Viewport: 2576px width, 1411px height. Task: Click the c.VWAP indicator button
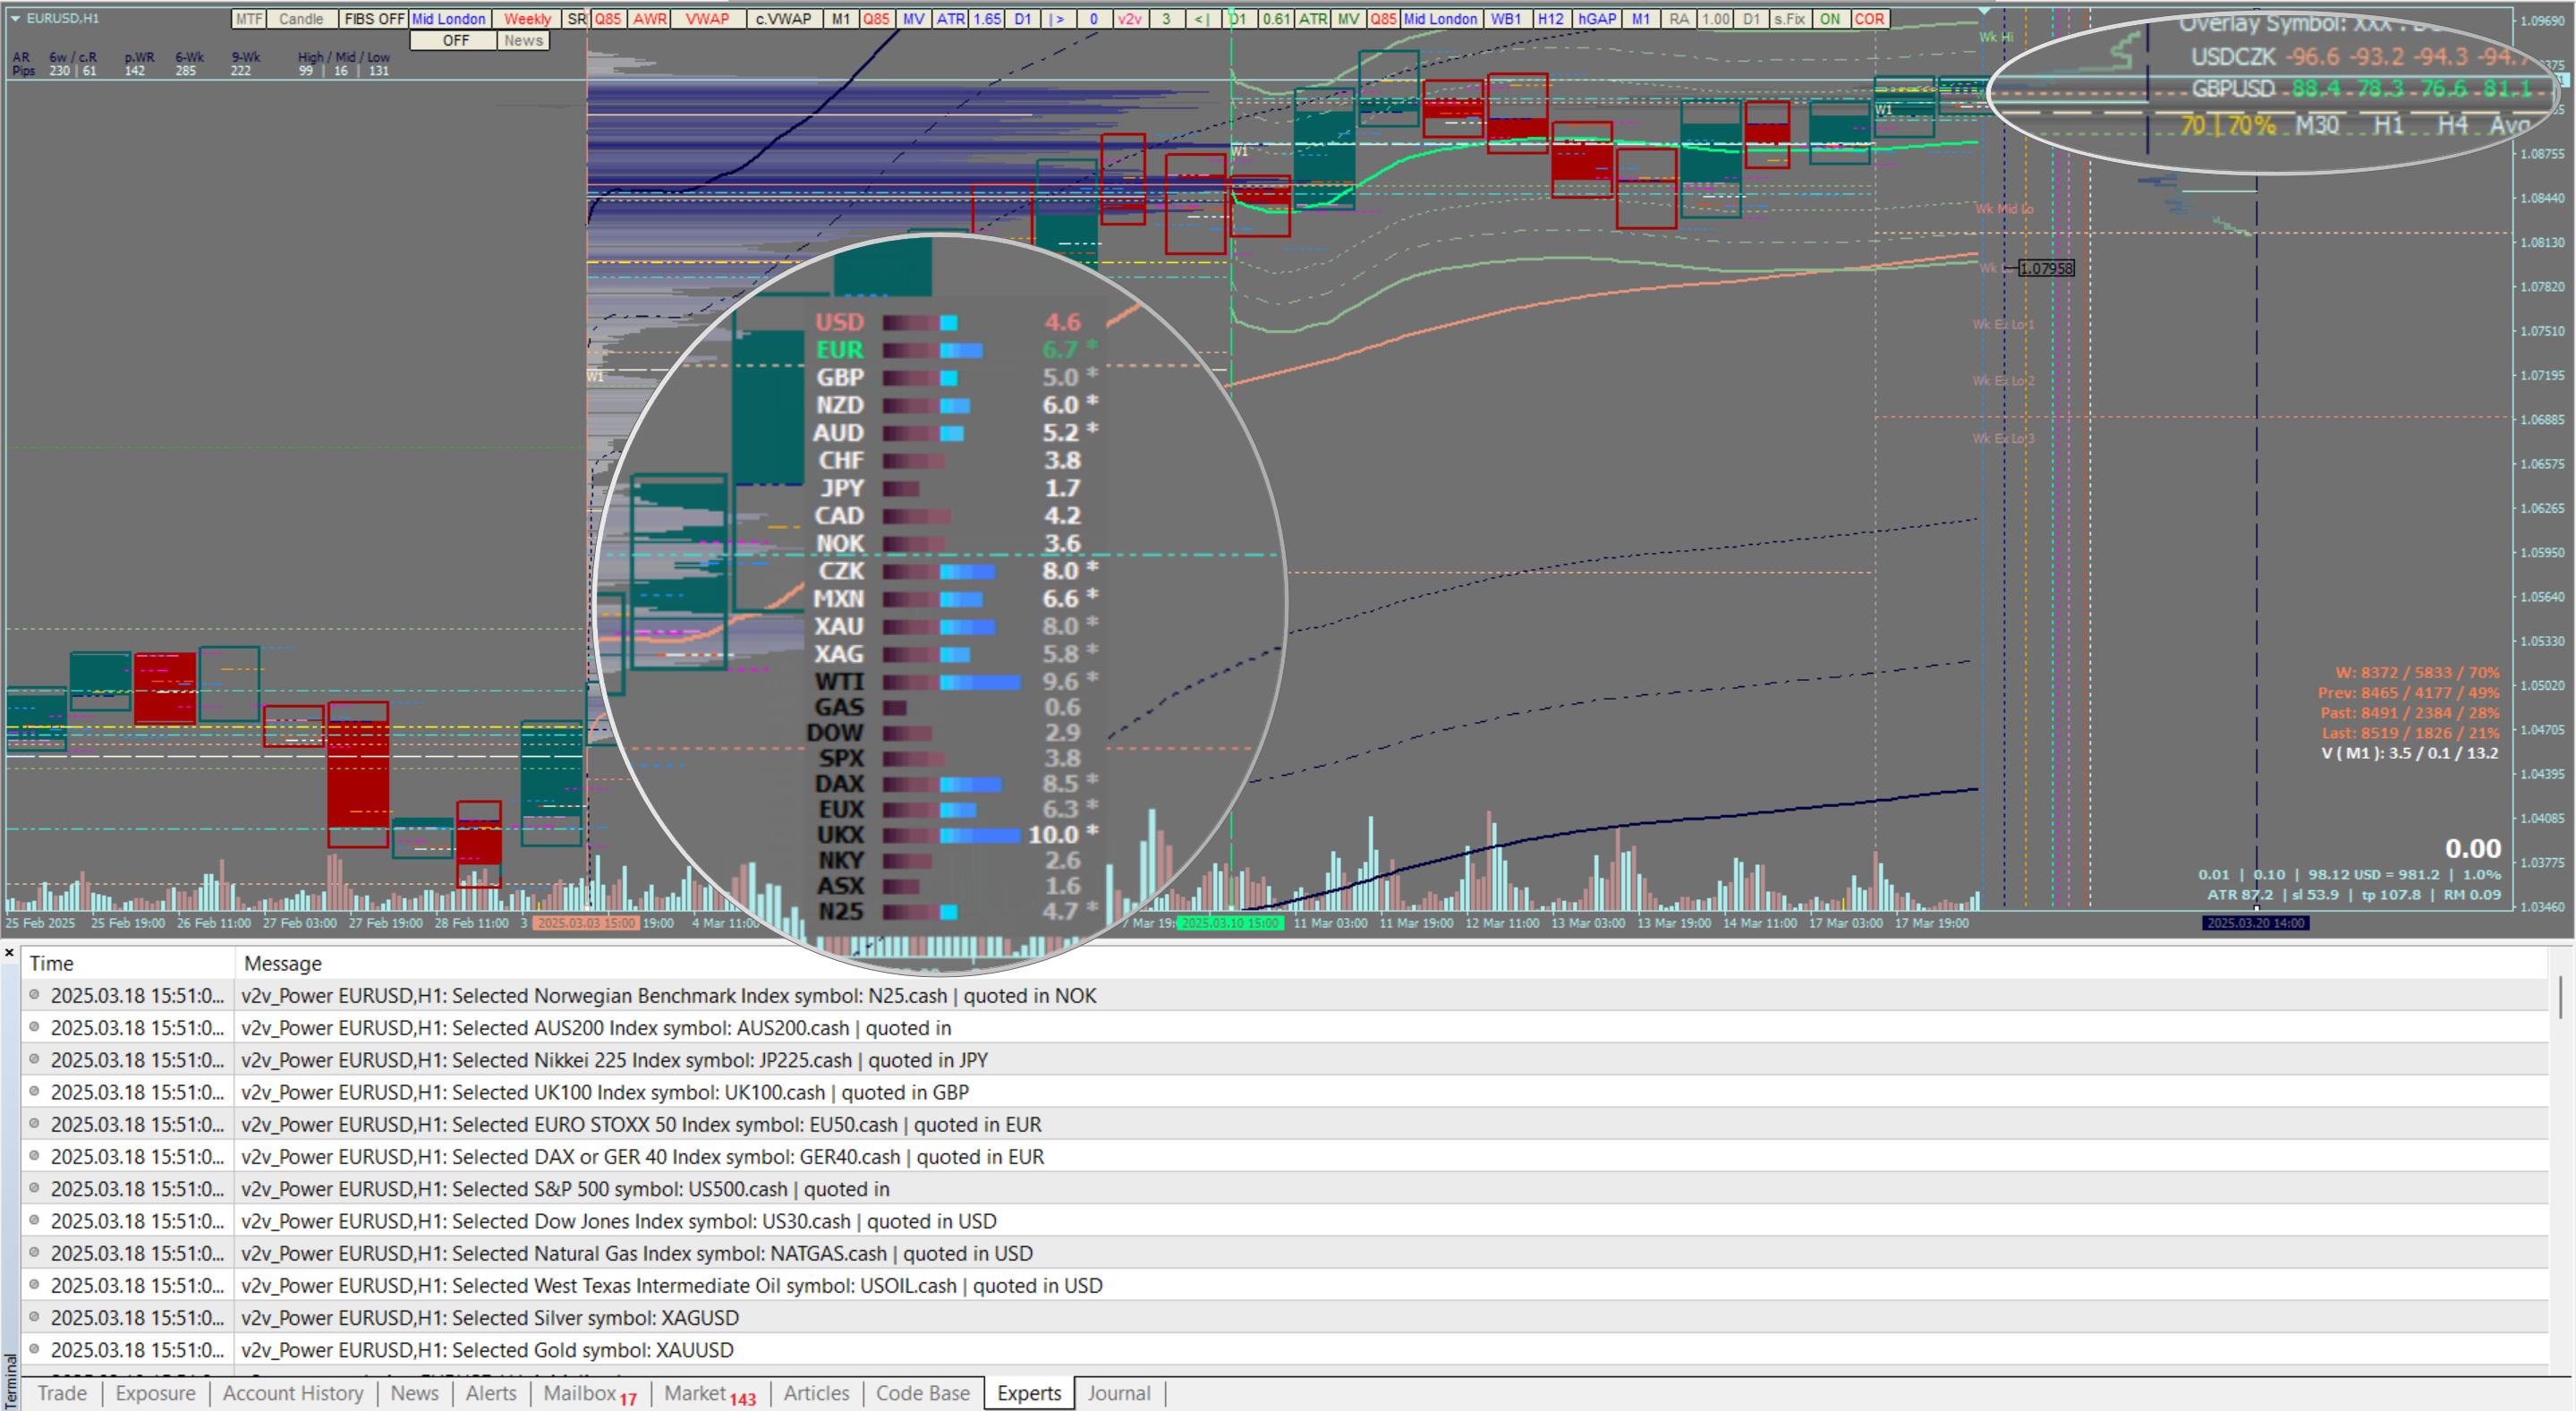pos(783,19)
